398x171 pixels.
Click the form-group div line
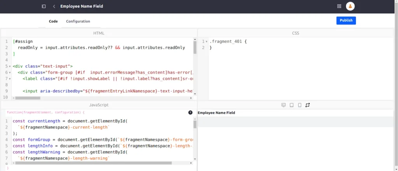(105, 73)
